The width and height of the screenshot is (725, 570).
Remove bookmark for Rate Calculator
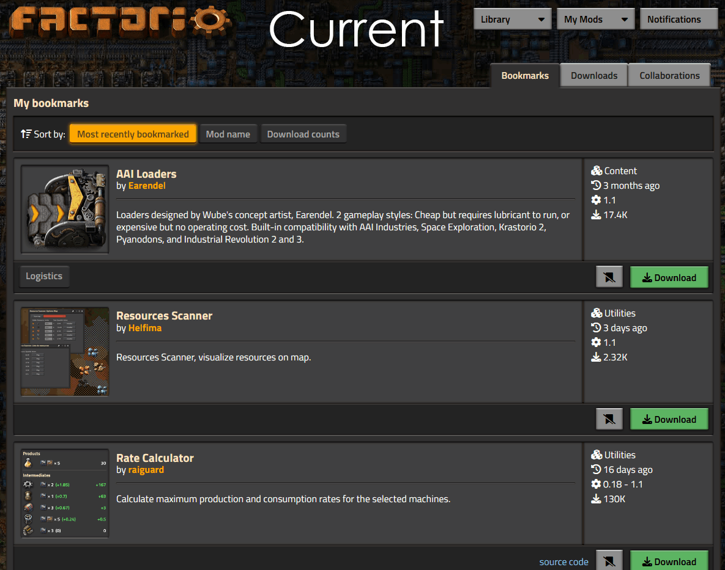click(x=609, y=561)
